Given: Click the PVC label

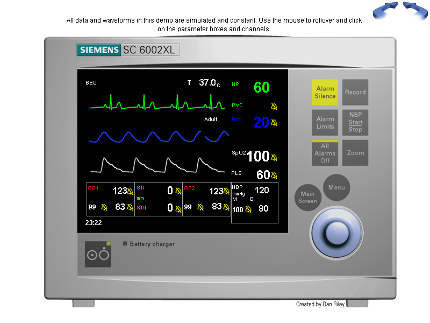Looking at the screenshot, I should 237,105.
